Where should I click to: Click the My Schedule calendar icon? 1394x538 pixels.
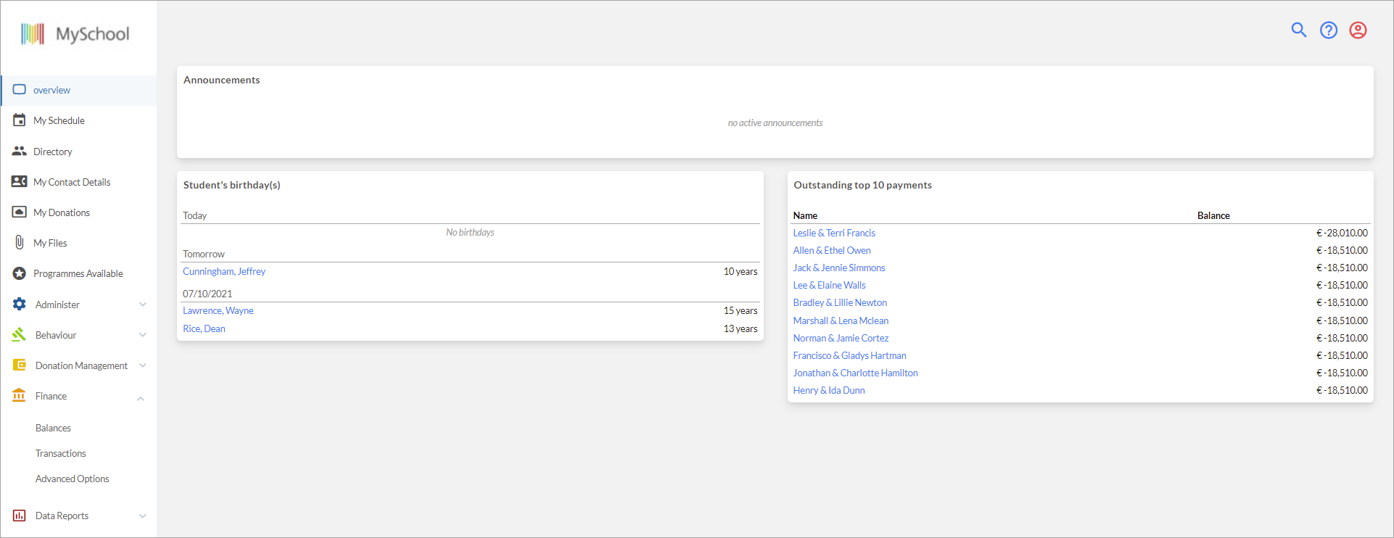point(20,120)
